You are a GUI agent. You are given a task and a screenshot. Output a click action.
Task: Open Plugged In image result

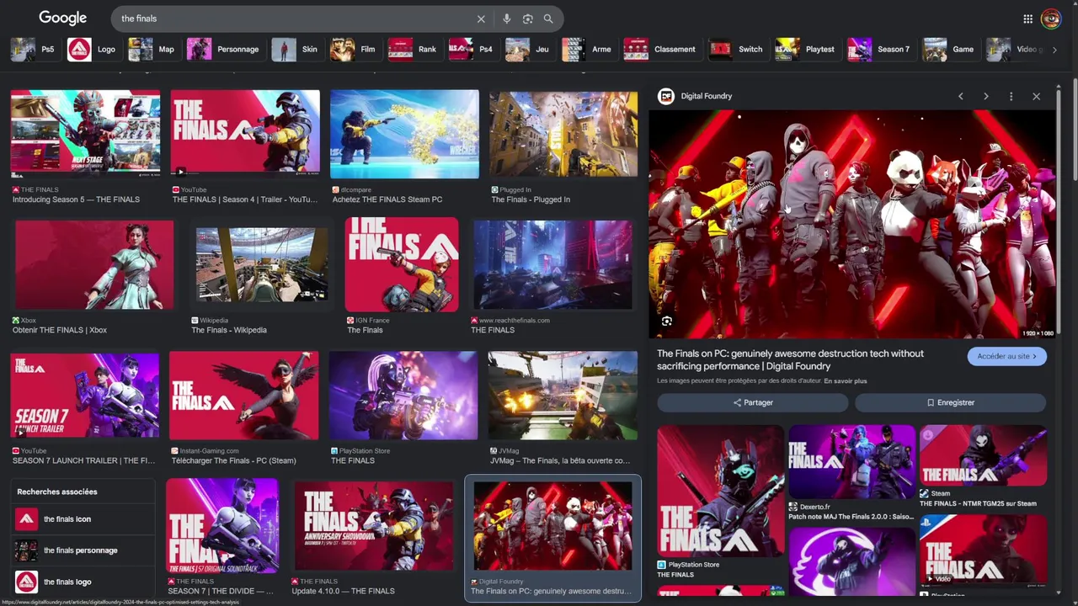pyautogui.click(x=563, y=134)
